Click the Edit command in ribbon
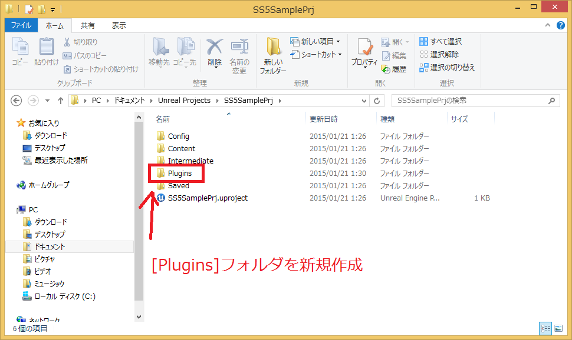The width and height of the screenshot is (572, 340). coord(394,56)
